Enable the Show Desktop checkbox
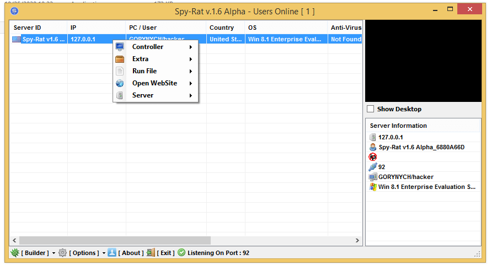This screenshot has height=271, width=497. [371, 109]
